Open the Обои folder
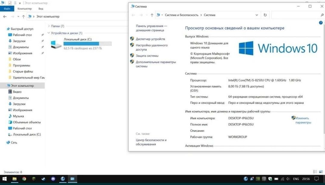The height and width of the screenshot is (185, 325). coord(17,59)
